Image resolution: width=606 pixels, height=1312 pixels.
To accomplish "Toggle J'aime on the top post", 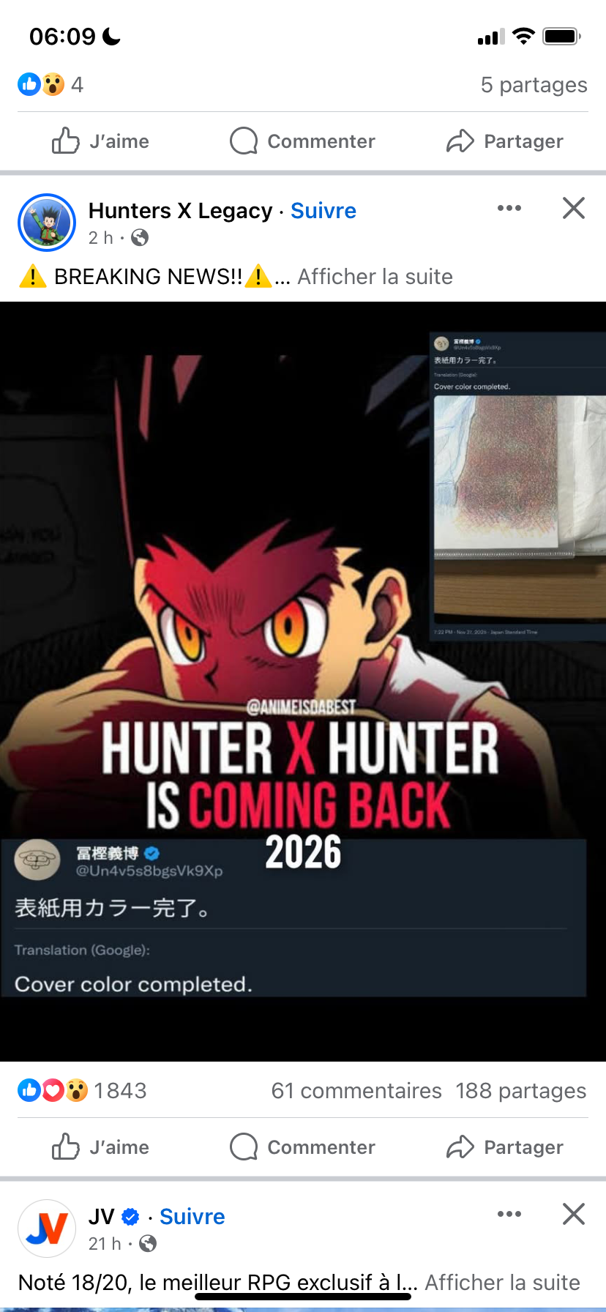I will click(x=100, y=141).
